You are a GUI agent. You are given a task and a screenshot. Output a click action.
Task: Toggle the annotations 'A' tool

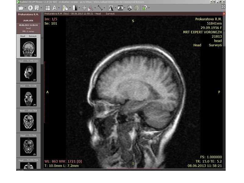pos(55,8)
